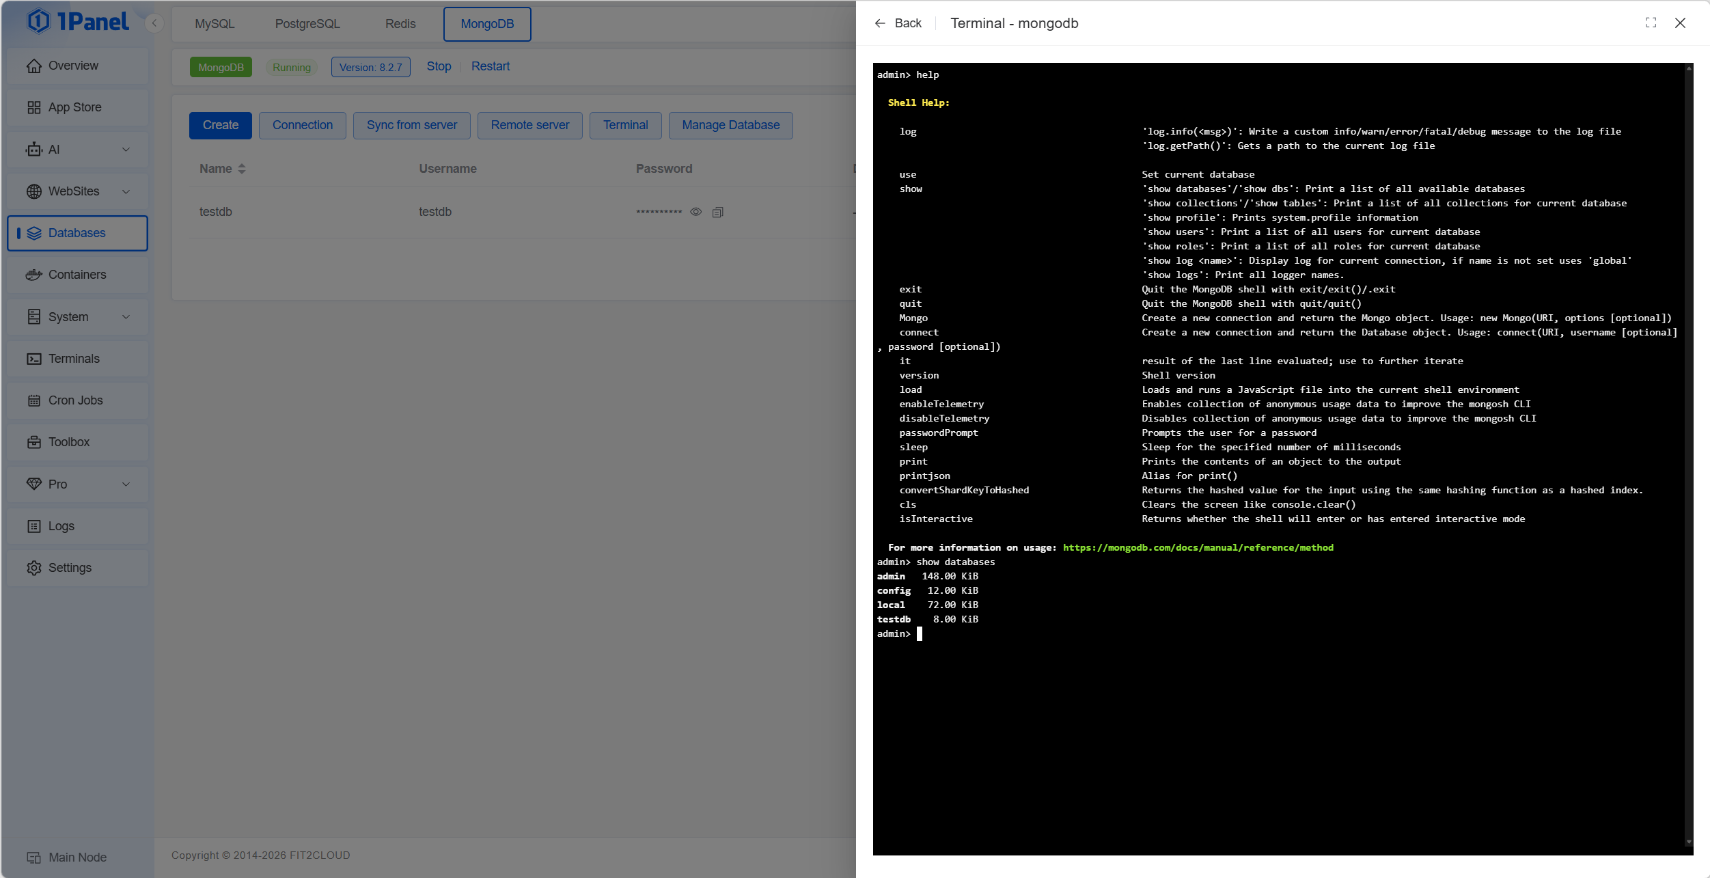Viewport: 1710px width, 878px height.
Task: Click the 1Panel logo
Action: pos(77,21)
